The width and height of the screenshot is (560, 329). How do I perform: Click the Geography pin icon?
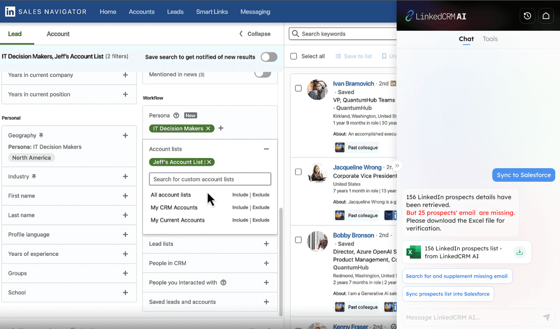(x=41, y=135)
